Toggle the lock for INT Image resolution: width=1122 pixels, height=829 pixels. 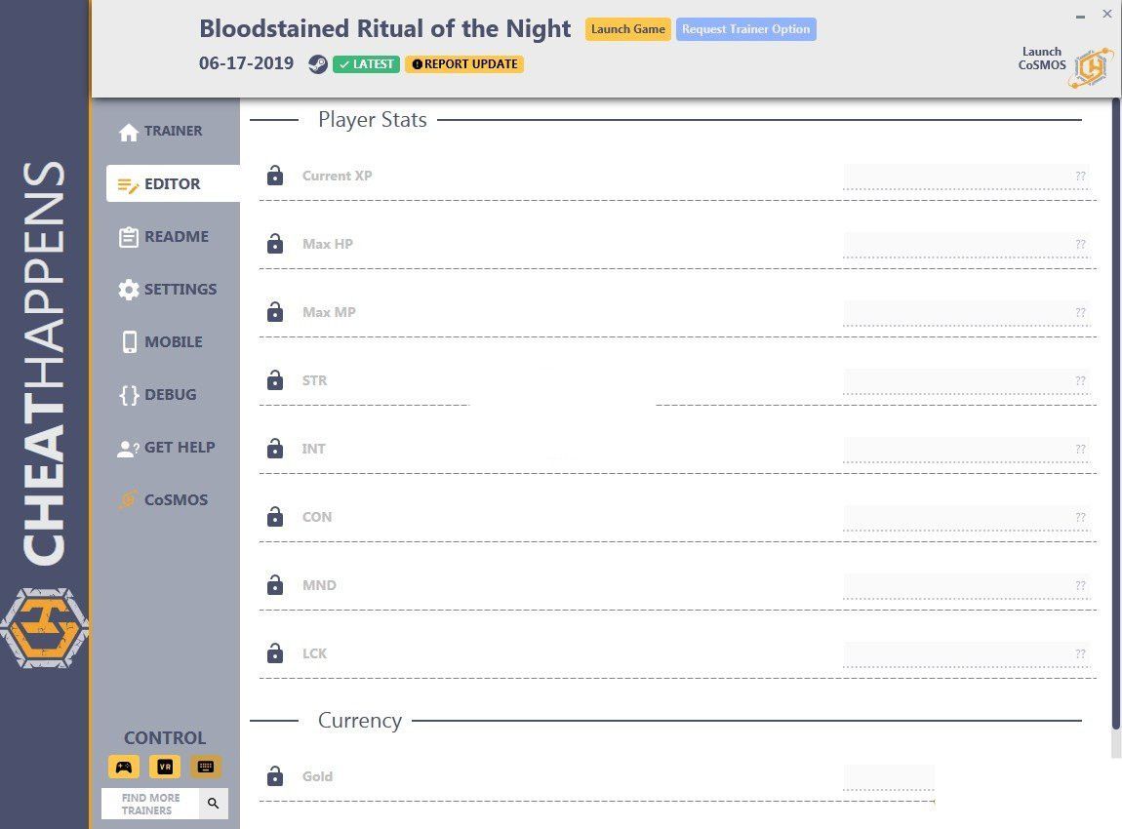275,450
